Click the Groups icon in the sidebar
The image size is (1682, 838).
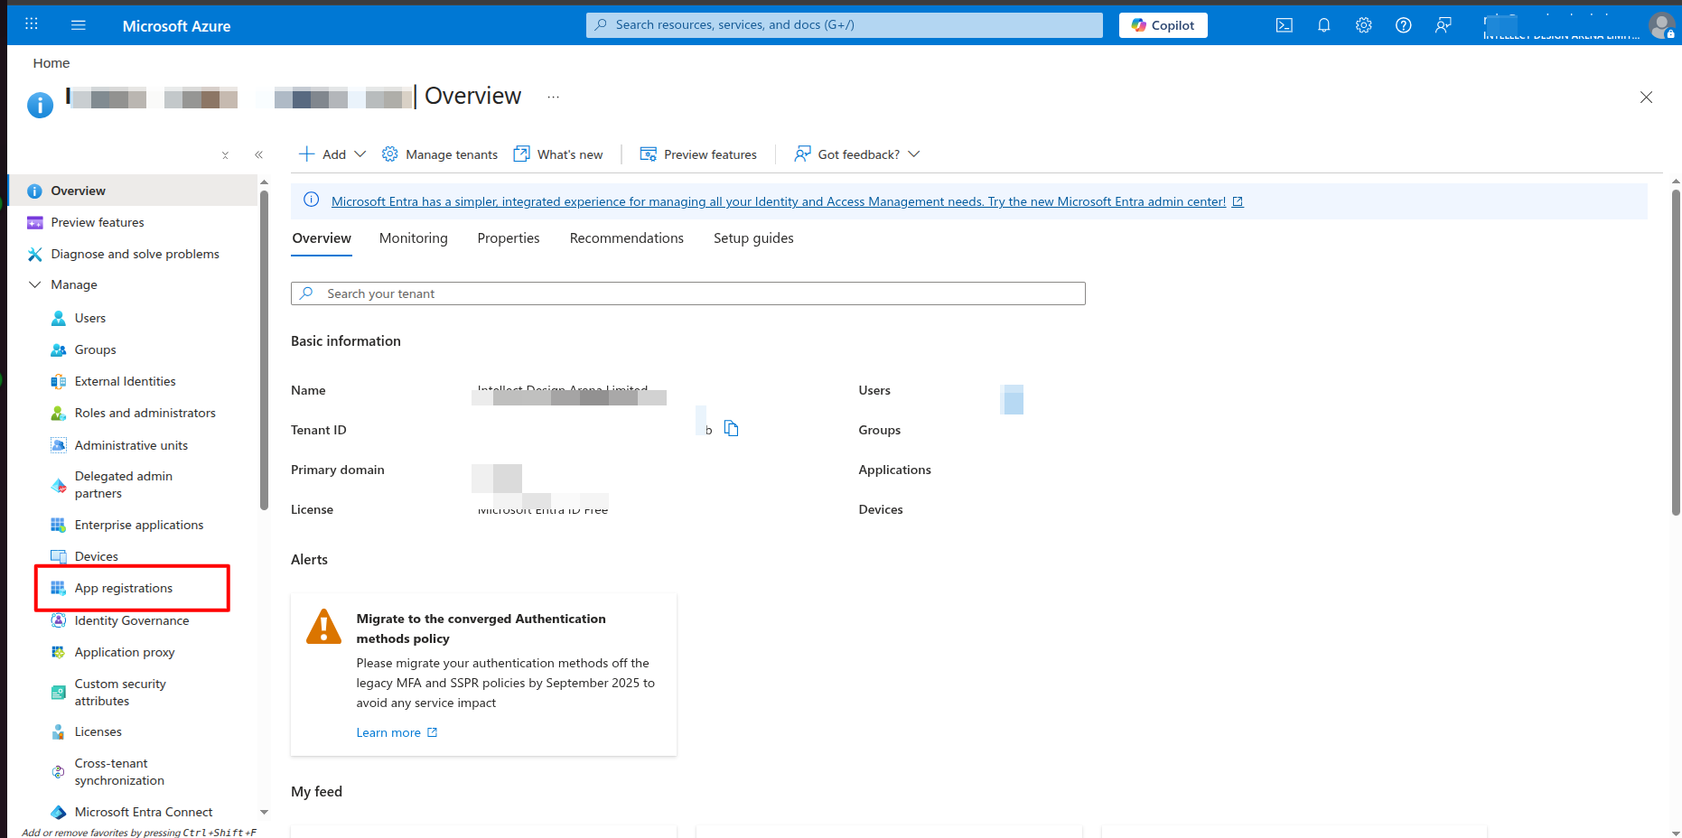point(59,349)
